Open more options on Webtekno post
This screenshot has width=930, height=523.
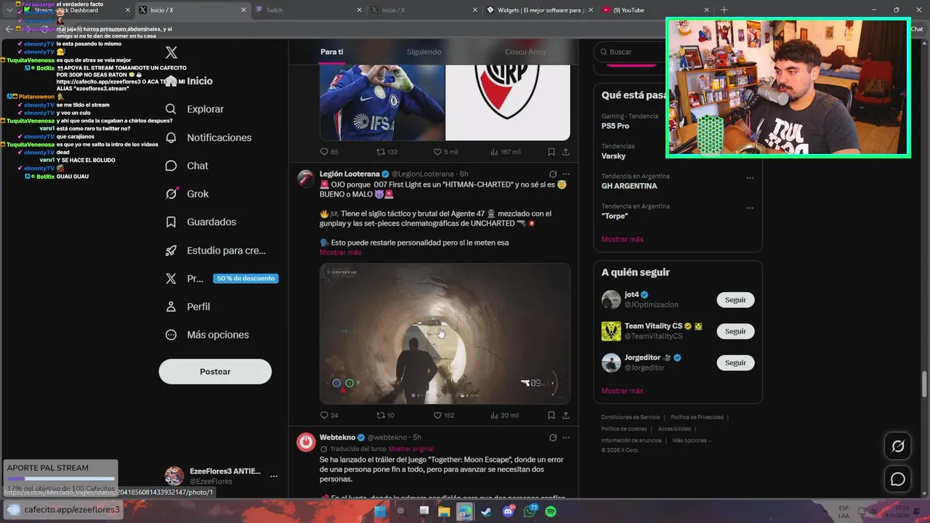[566, 437]
